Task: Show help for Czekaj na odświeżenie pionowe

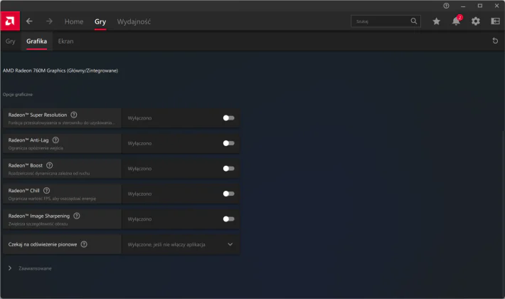Action: pos(84,244)
